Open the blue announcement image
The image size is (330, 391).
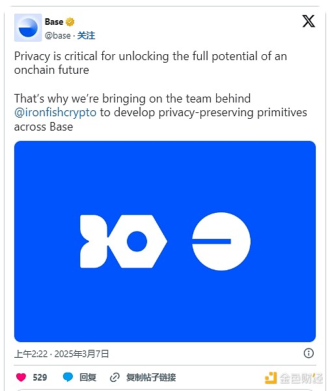[165, 242]
